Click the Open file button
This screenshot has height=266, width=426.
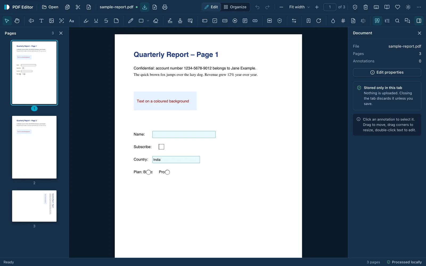click(50, 7)
